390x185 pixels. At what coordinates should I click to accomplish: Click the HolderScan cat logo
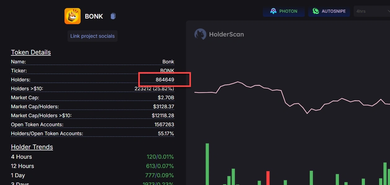(x=200, y=34)
